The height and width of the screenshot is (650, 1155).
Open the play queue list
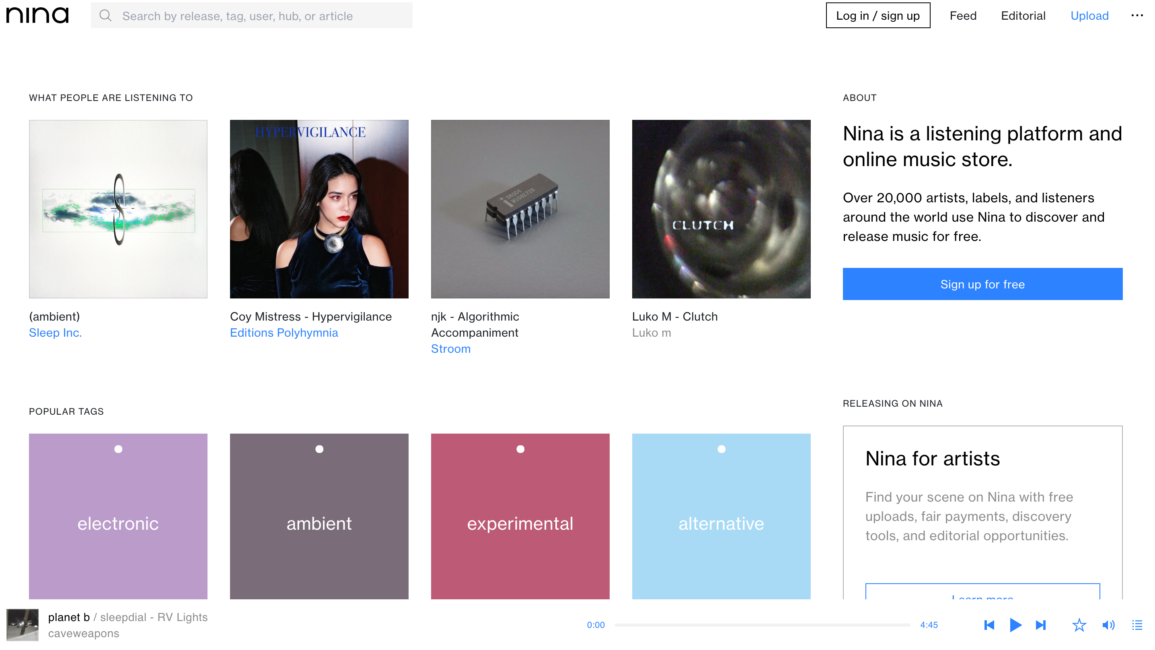pos(1137,625)
